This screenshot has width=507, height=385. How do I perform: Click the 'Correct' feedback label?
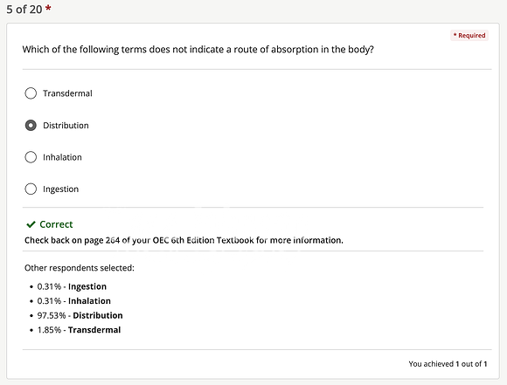56,224
